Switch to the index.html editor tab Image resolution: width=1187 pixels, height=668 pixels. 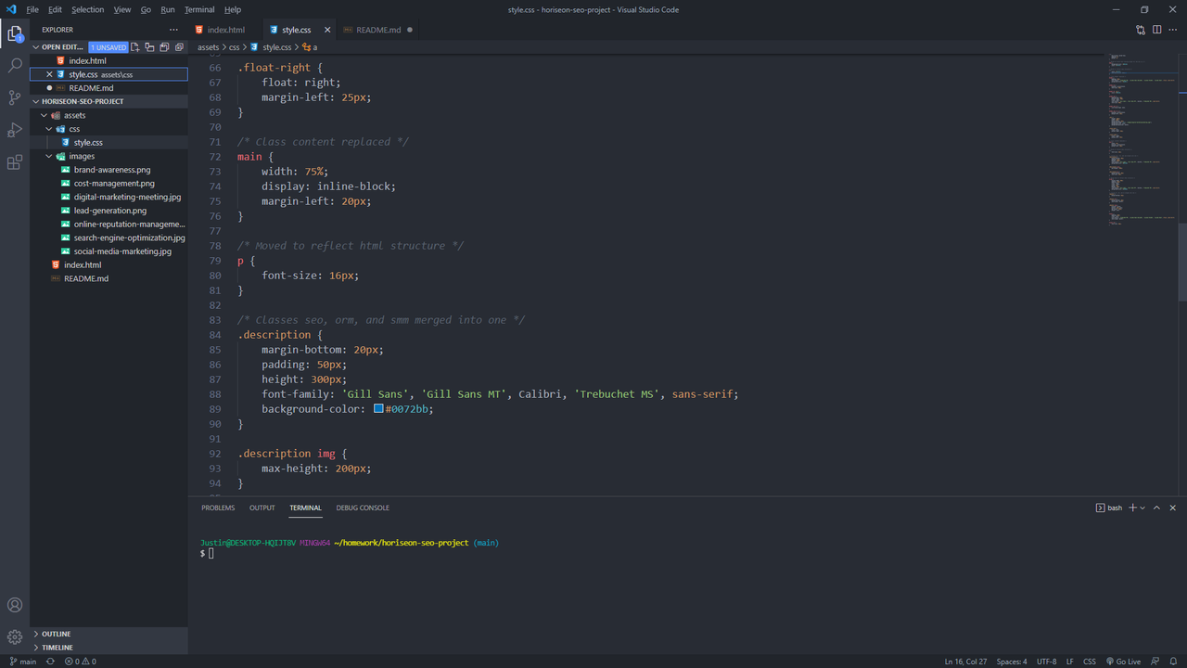point(225,30)
